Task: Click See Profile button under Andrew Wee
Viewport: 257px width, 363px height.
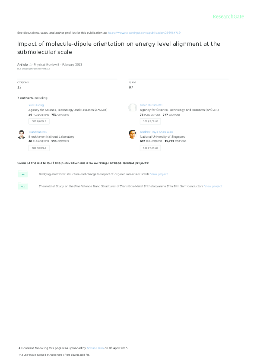Action: (x=150, y=148)
